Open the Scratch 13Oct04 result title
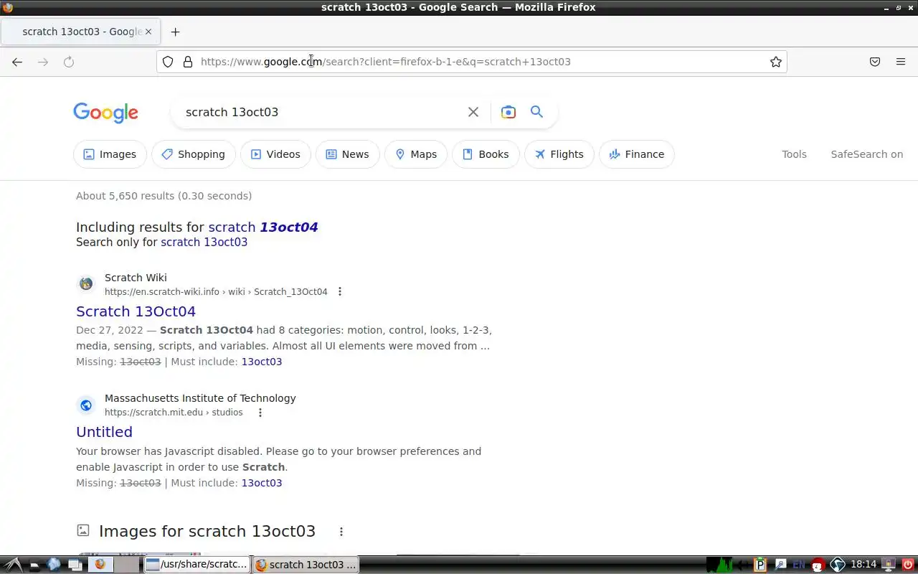Screen dimensions: 918x574 [x=136, y=311]
